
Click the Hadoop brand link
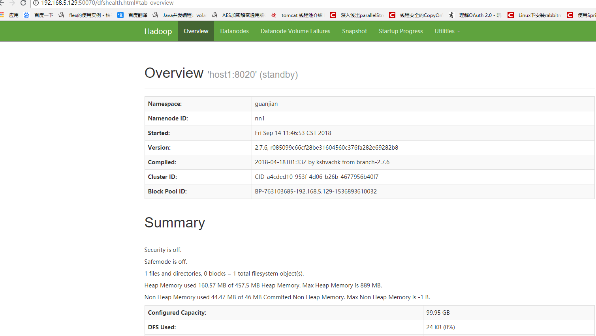click(x=158, y=31)
